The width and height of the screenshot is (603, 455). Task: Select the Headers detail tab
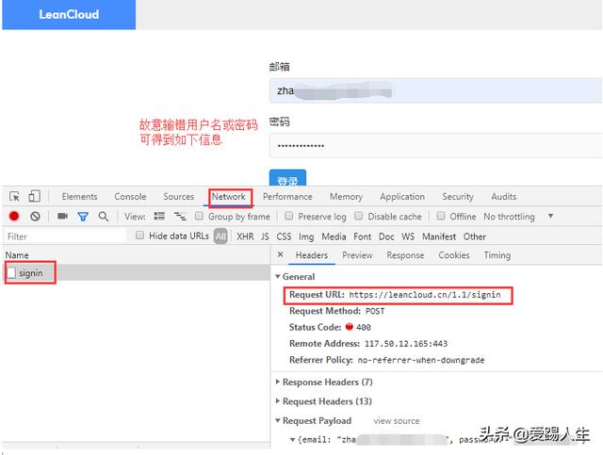[x=312, y=255]
